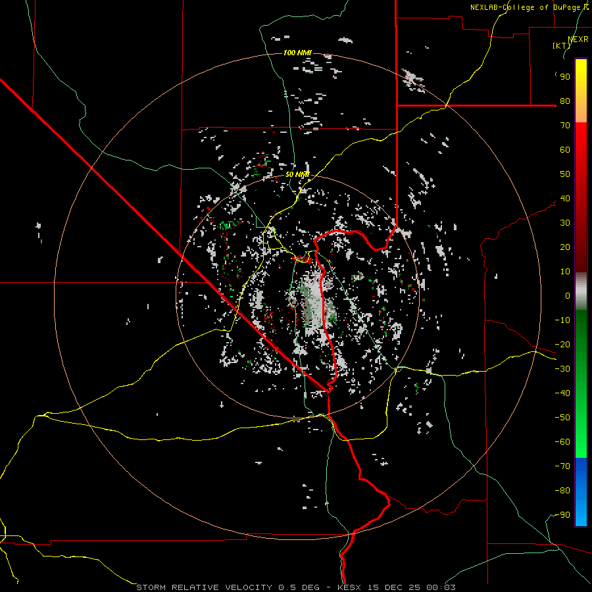Click the gray zero-velocity segment of color scale
The image size is (592, 592).
coord(581,291)
